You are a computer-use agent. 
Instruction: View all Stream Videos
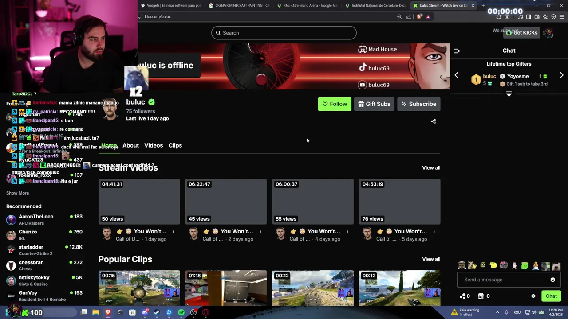pyautogui.click(x=431, y=168)
